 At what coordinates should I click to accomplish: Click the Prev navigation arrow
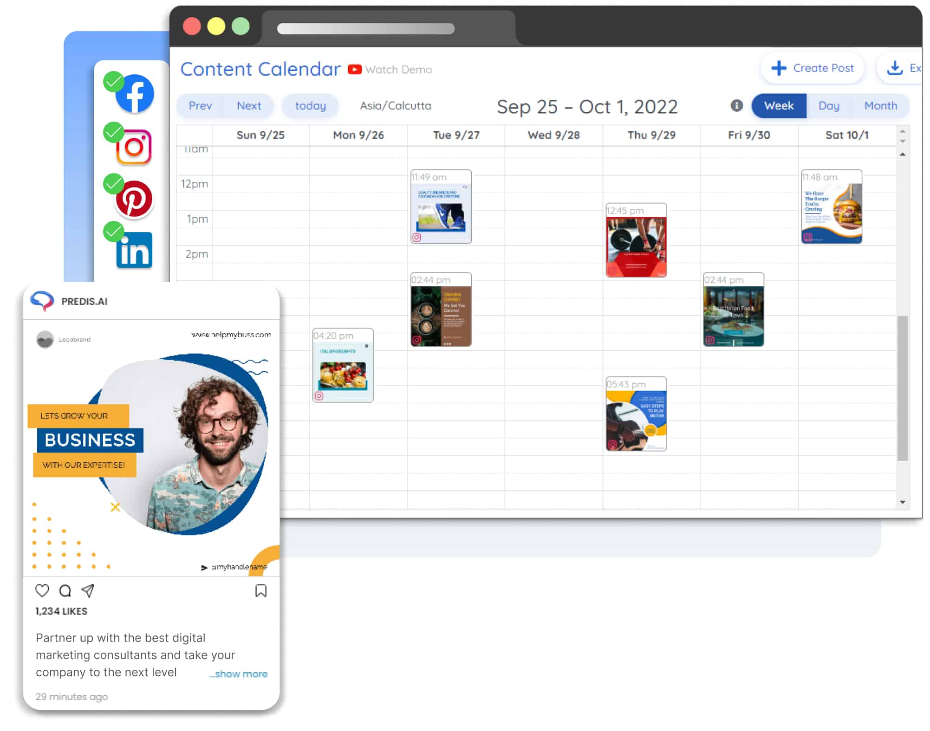coord(200,106)
